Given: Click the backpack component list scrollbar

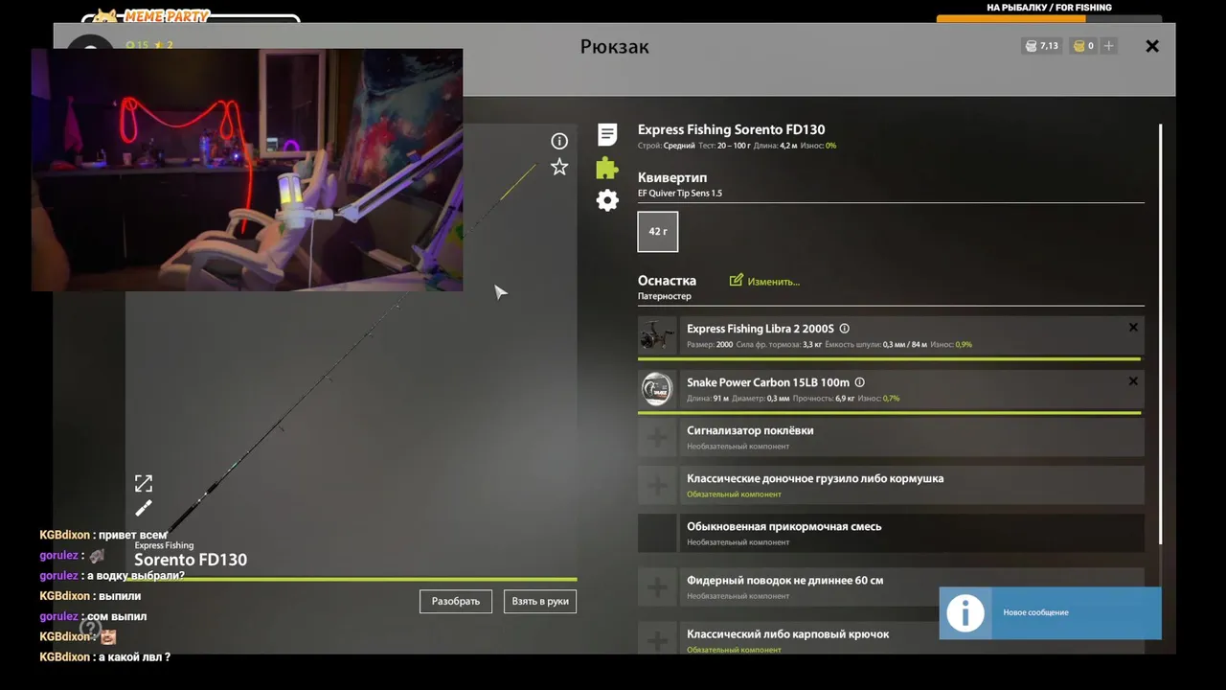Looking at the screenshot, I should (1160, 333).
